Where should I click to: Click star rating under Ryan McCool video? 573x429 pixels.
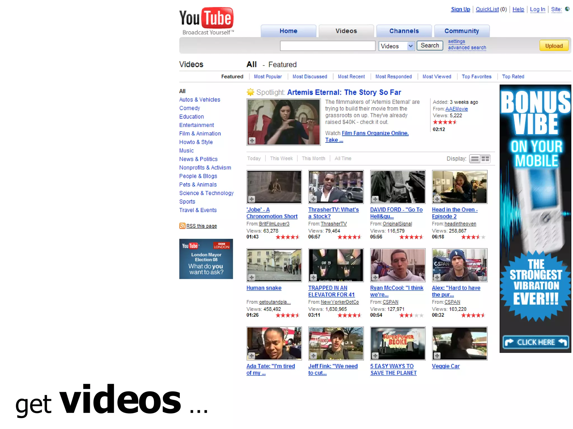coord(411,315)
